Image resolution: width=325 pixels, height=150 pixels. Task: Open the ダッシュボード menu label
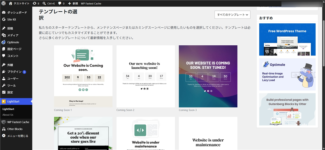coord(17,12)
